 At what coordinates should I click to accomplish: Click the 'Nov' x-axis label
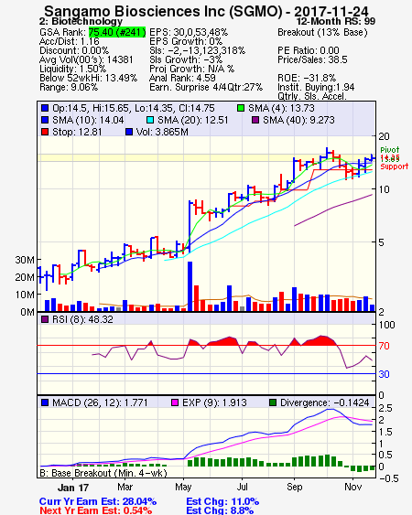353,487
